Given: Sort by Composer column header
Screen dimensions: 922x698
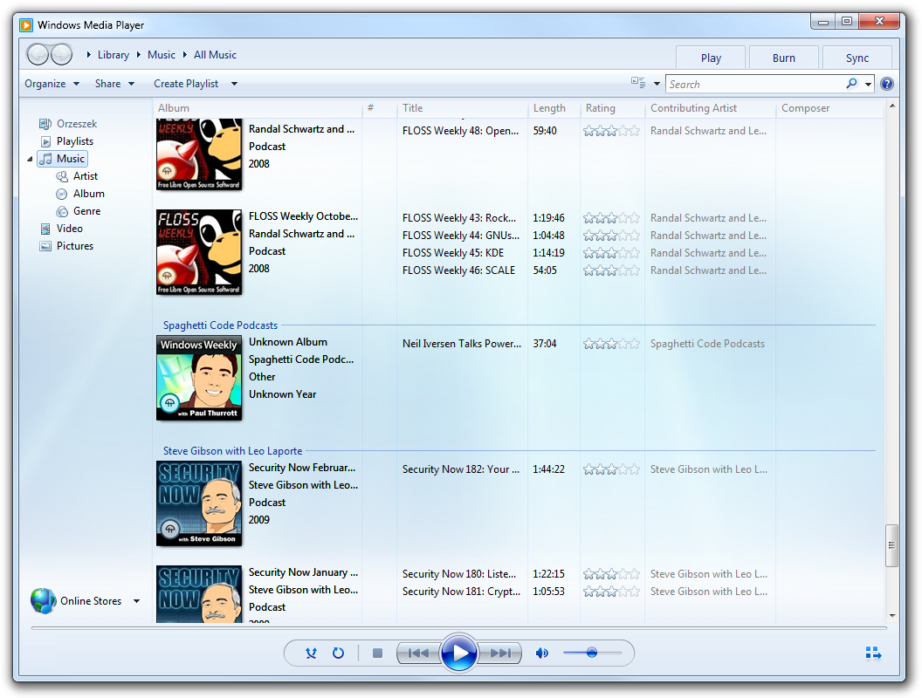Looking at the screenshot, I should pyautogui.click(x=829, y=108).
